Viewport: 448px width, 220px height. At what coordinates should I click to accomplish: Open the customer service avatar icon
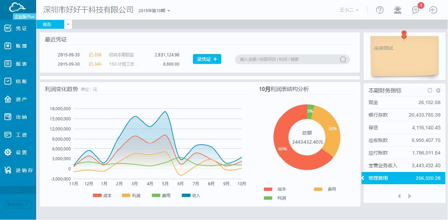398,10
